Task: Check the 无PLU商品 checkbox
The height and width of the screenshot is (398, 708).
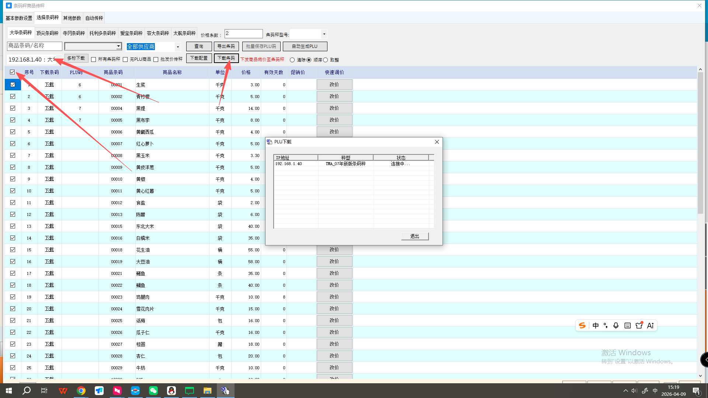Action: (x=125, y=60)
